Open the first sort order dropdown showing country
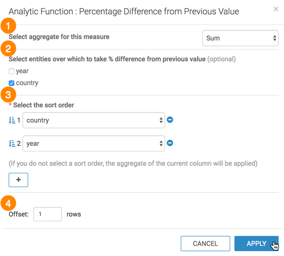 click(94, 120)
